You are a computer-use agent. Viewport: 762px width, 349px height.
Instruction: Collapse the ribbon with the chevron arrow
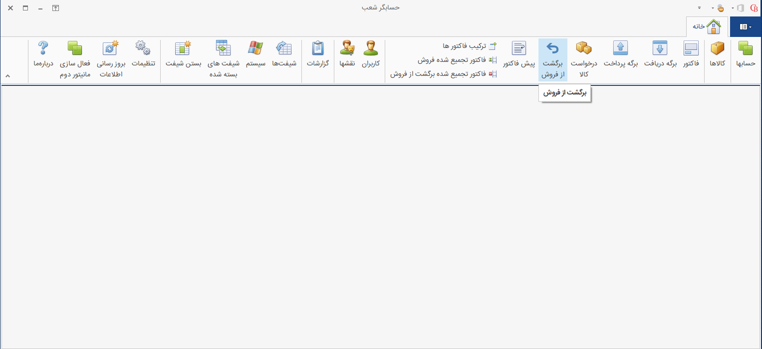tap(7, 76)
